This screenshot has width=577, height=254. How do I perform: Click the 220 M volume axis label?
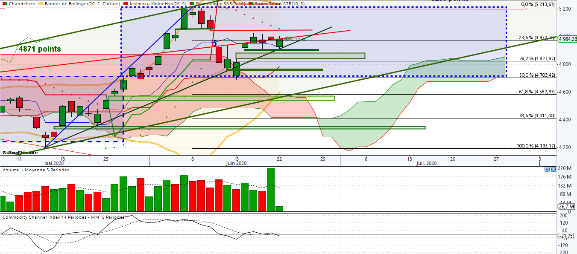(565, 168)
